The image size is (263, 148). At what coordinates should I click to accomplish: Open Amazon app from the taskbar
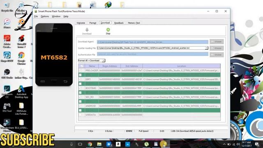(118, 144)
